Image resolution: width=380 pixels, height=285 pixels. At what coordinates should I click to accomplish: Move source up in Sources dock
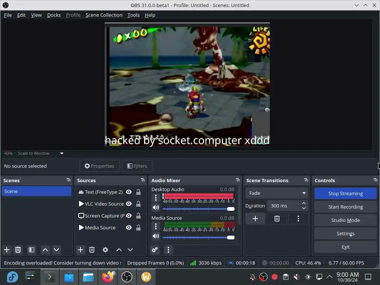[119, 250]
